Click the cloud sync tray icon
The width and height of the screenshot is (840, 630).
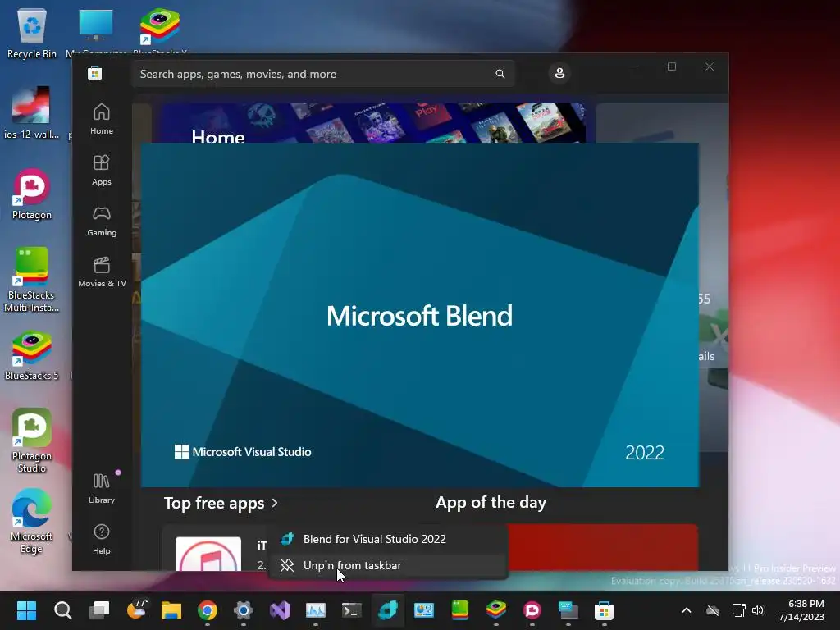pyautogui.click(x=713, y=610)
